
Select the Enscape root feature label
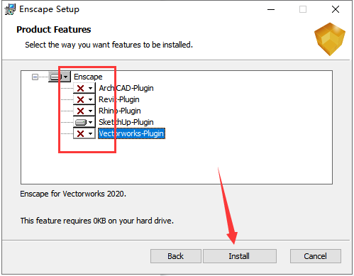pyautogui.click(x=88, y=77)
